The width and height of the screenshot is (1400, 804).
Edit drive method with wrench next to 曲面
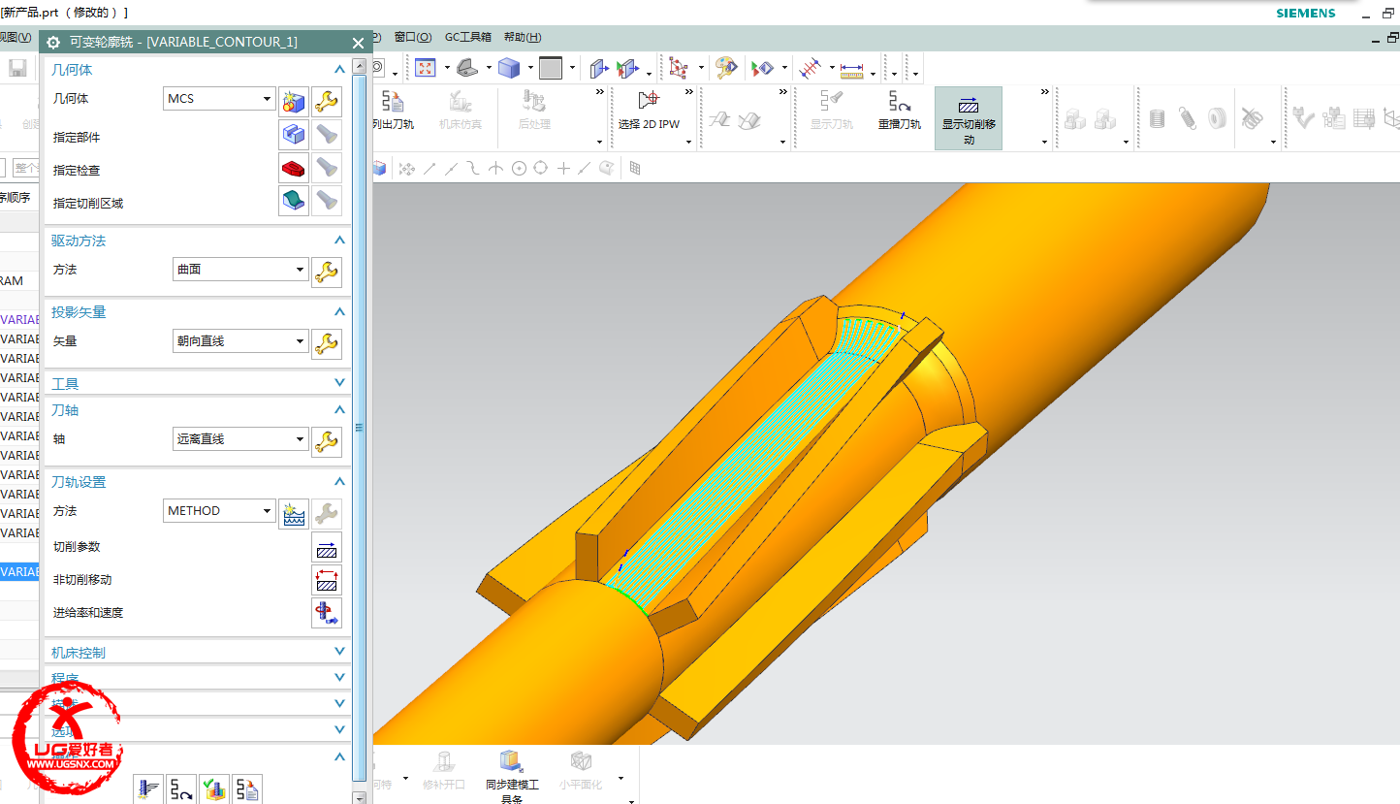click(327, 272)
